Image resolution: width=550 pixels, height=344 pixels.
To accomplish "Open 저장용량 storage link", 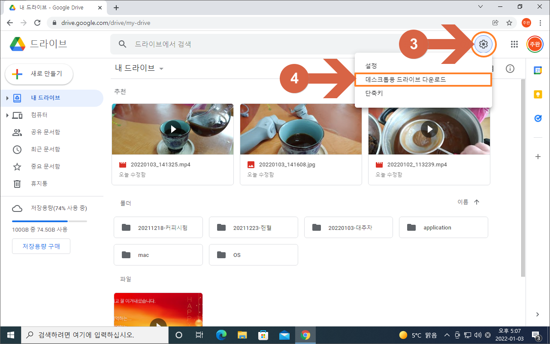I will pos(59,208).
